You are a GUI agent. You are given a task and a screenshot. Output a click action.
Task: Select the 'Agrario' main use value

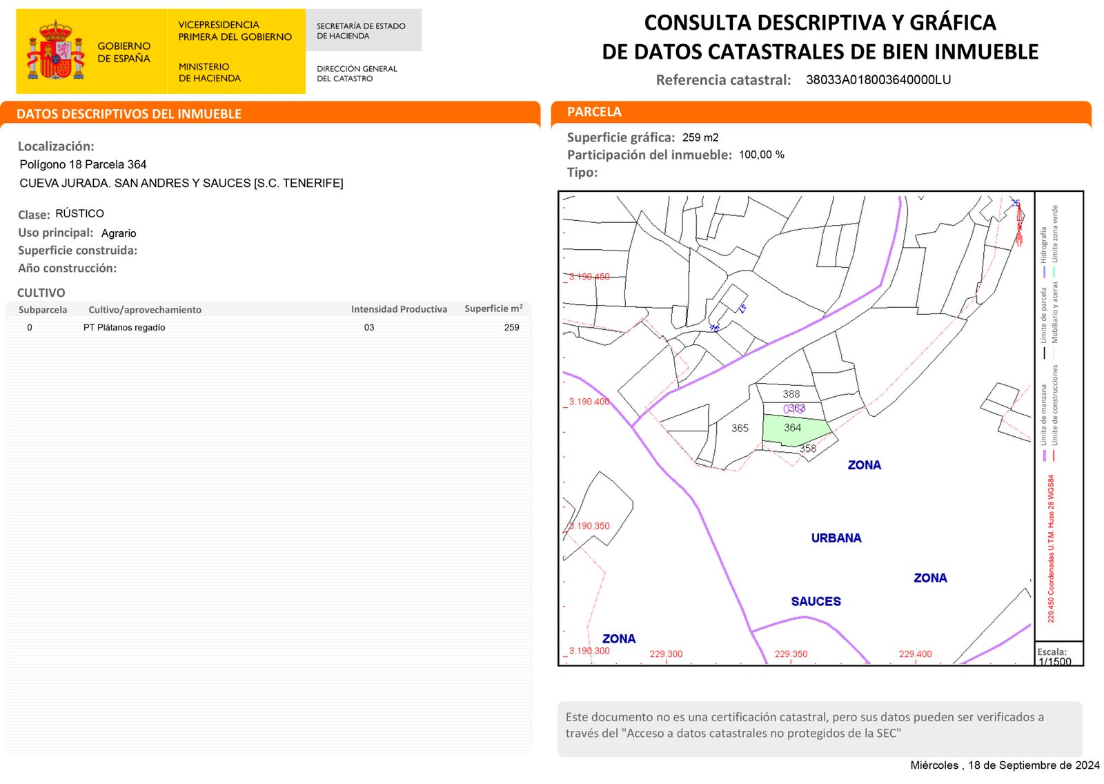tap(119, 233)
